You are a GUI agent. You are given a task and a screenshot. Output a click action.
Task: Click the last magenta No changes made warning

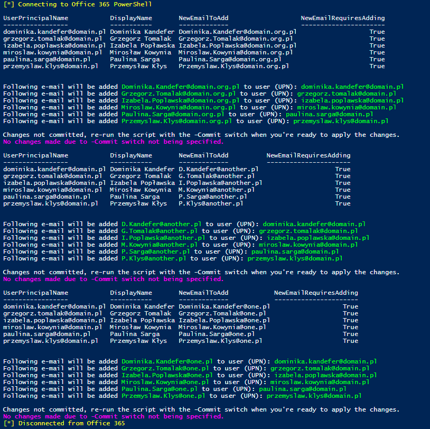click(x=113, y=416)
